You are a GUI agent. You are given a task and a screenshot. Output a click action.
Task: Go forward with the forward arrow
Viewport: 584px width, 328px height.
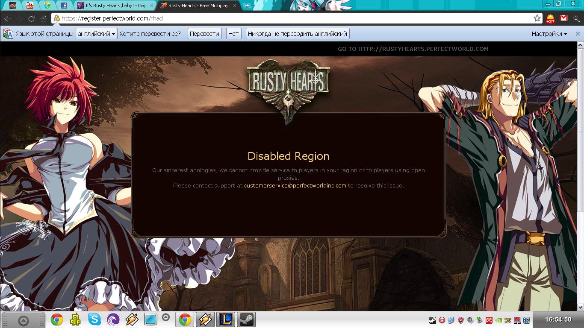click(x=19, y=18)
